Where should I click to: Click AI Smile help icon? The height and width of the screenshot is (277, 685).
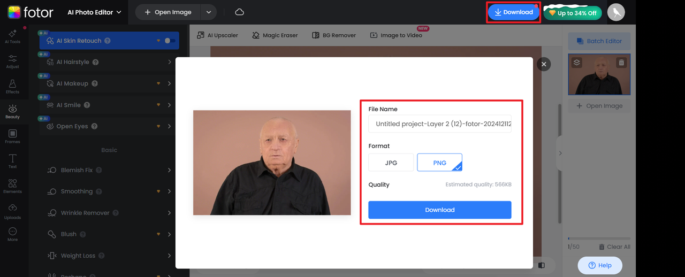point(87,105)
